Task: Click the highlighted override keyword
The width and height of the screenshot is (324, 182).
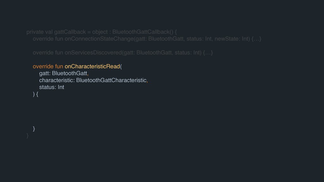Action: pos(43,66)
